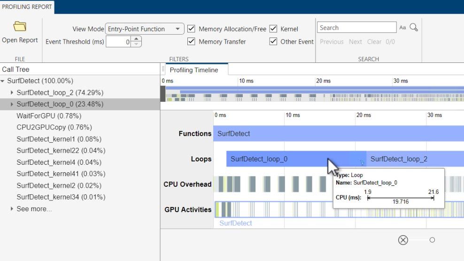Image resolution: width=464 pixels, height=261 pixels.
Task: Click the SurfDetect function bar in timeline
Action: [339, 133]
